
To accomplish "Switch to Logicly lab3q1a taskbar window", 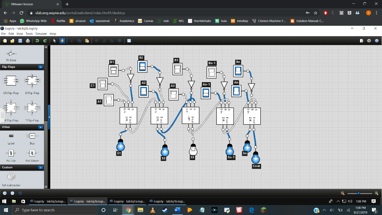I will click(x=127, y=201).
